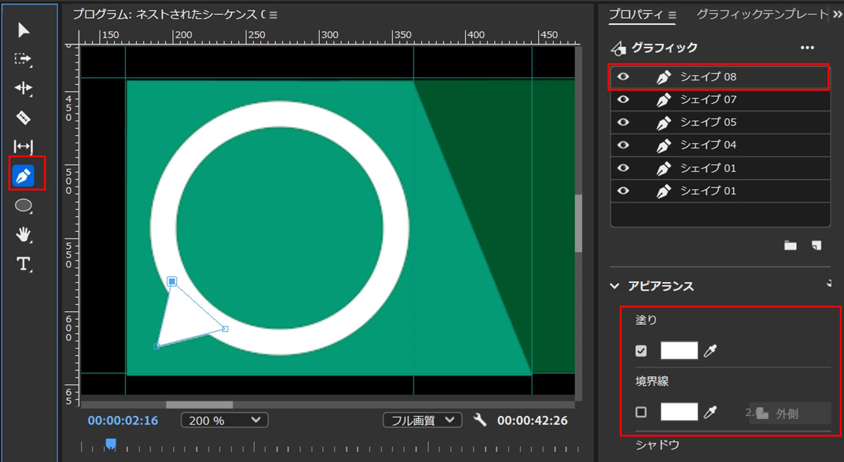Click the blue playhead marker
Viewport: 844px width, 462px height.
pos(111,443)
